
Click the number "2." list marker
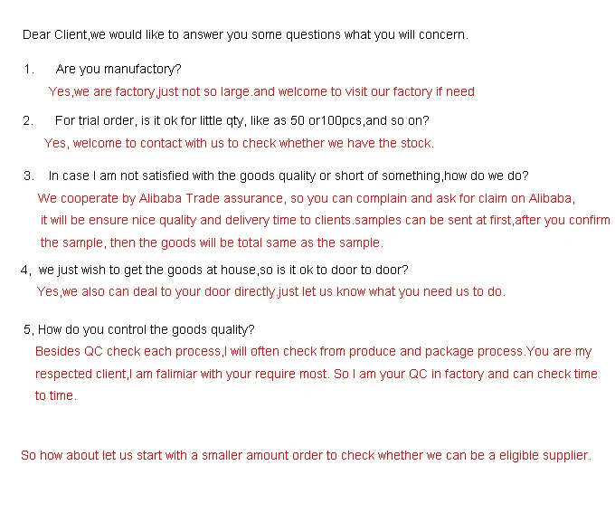pyautogui.click(x=29, y=120)
